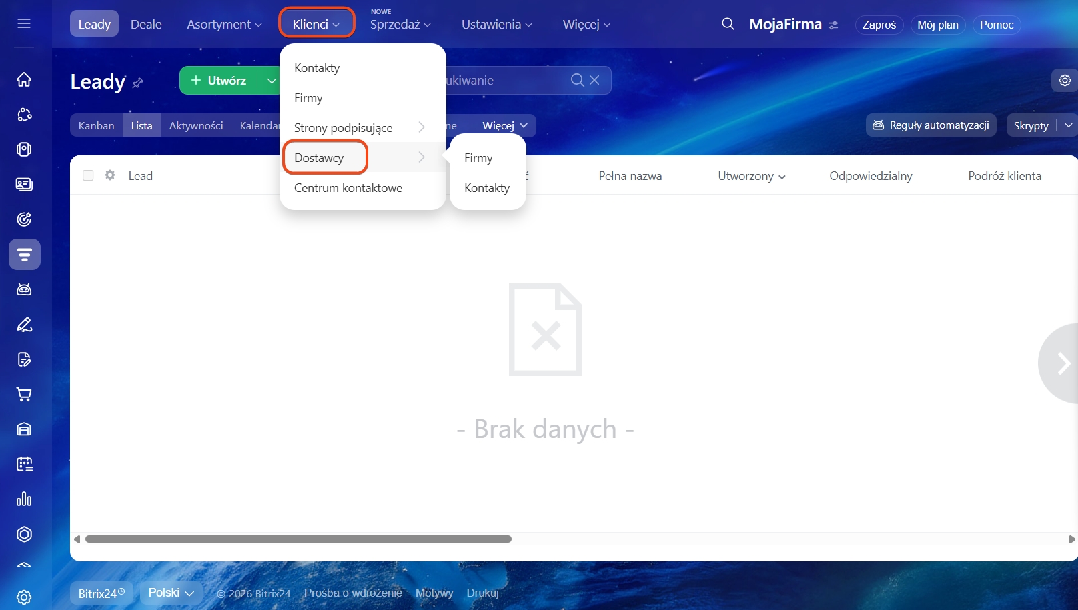
Task: Click the Bitrix24 footer button
Action: coord(101,593)
